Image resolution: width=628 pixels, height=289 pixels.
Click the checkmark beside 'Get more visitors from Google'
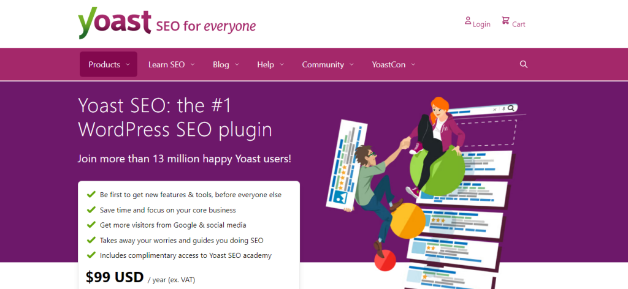pos(91,225)
